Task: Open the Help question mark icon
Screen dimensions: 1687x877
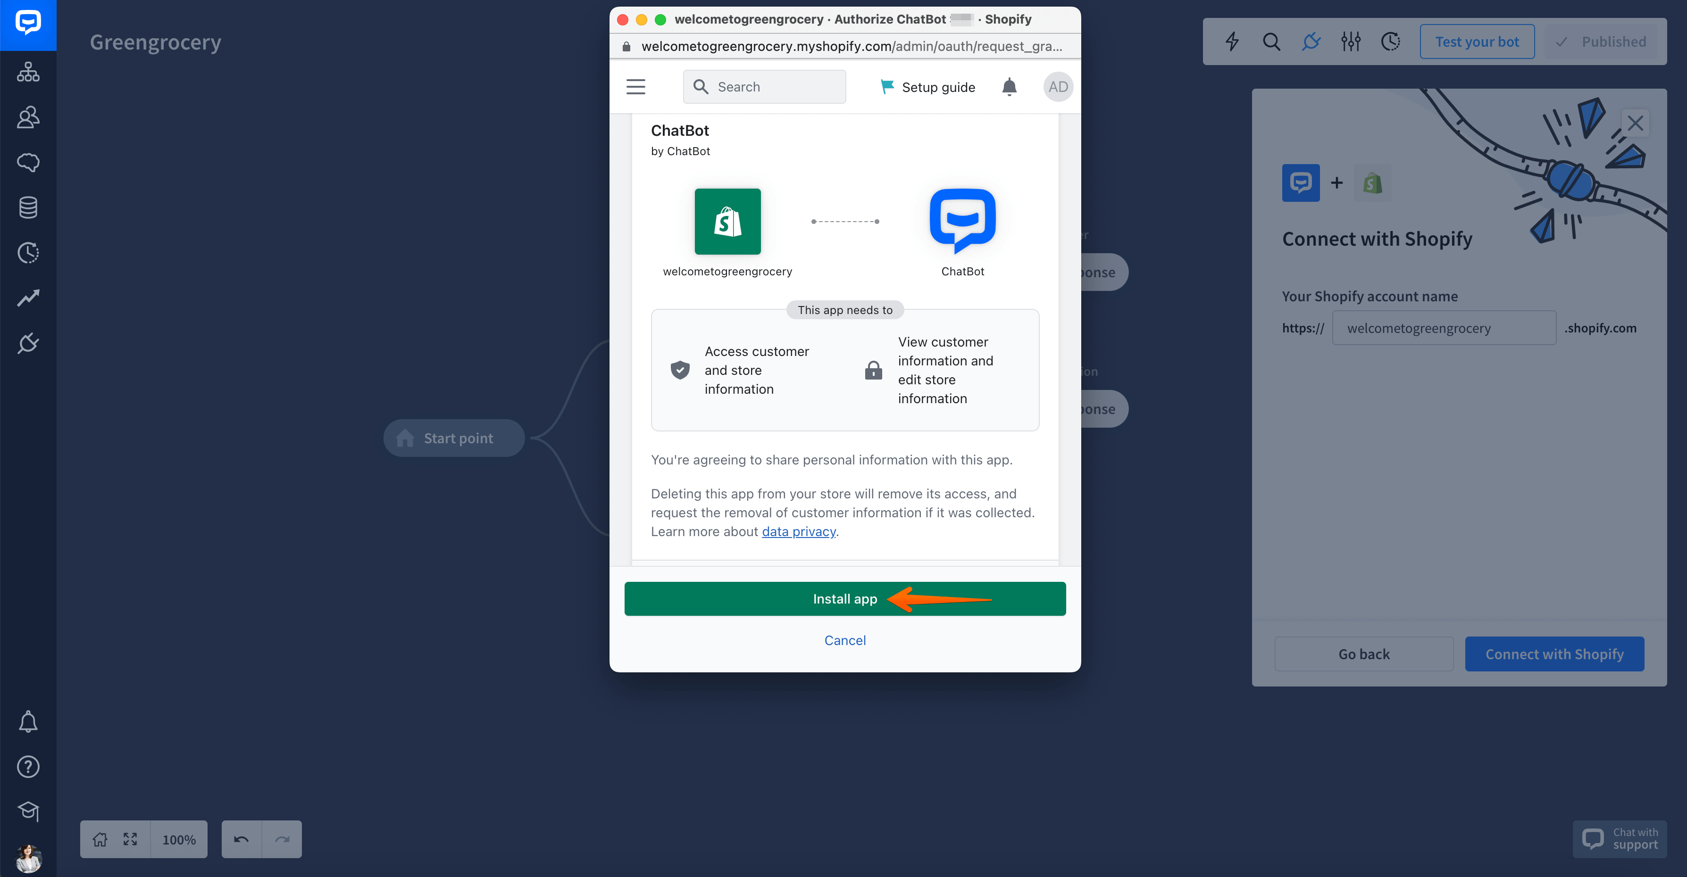Action: pyautogui.click(x=28, y=766)
